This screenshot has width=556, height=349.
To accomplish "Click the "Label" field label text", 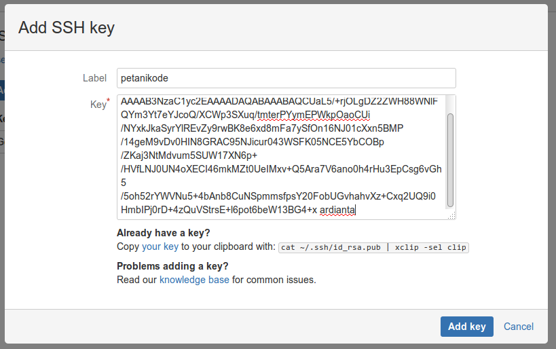I will click(x=94, y=78).
